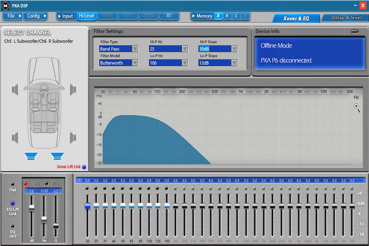Select the rear right speaker icon

(x=73, y=137)
